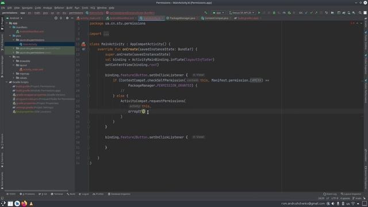
Task: Click the volume icon in system tray
Action: pos(333,204)
